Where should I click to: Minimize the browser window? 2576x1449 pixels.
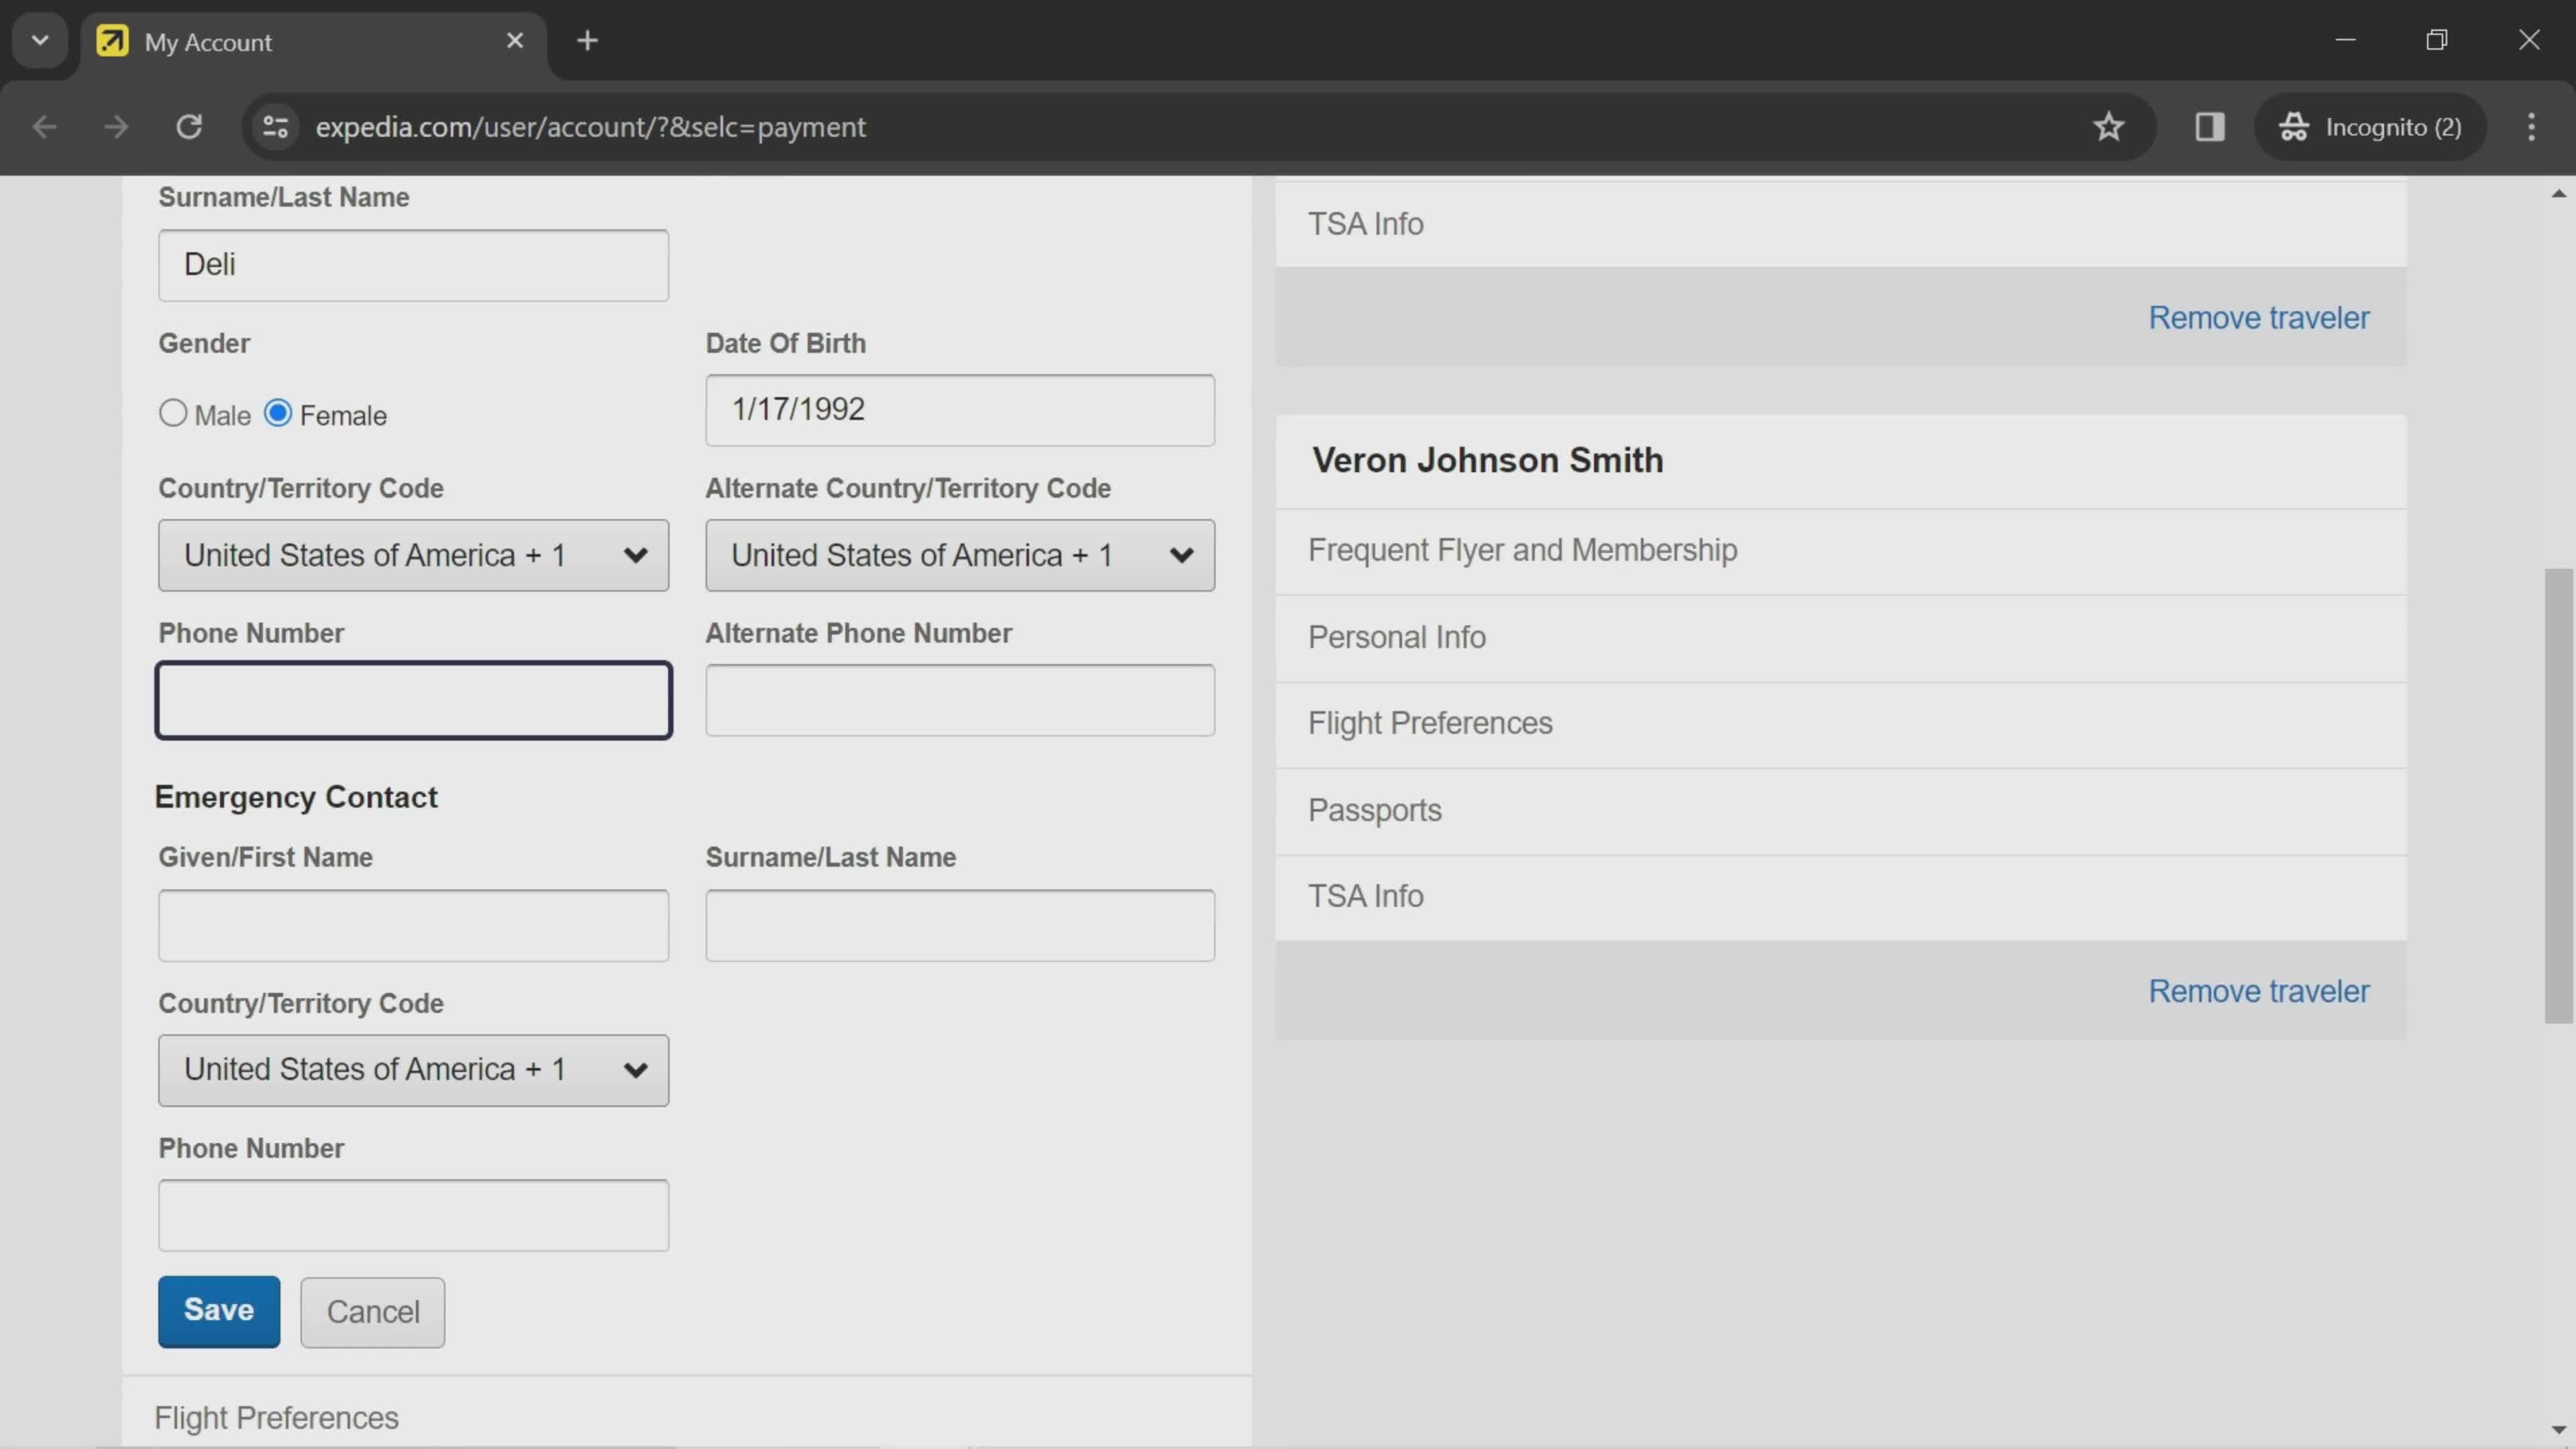(2346, 40)
